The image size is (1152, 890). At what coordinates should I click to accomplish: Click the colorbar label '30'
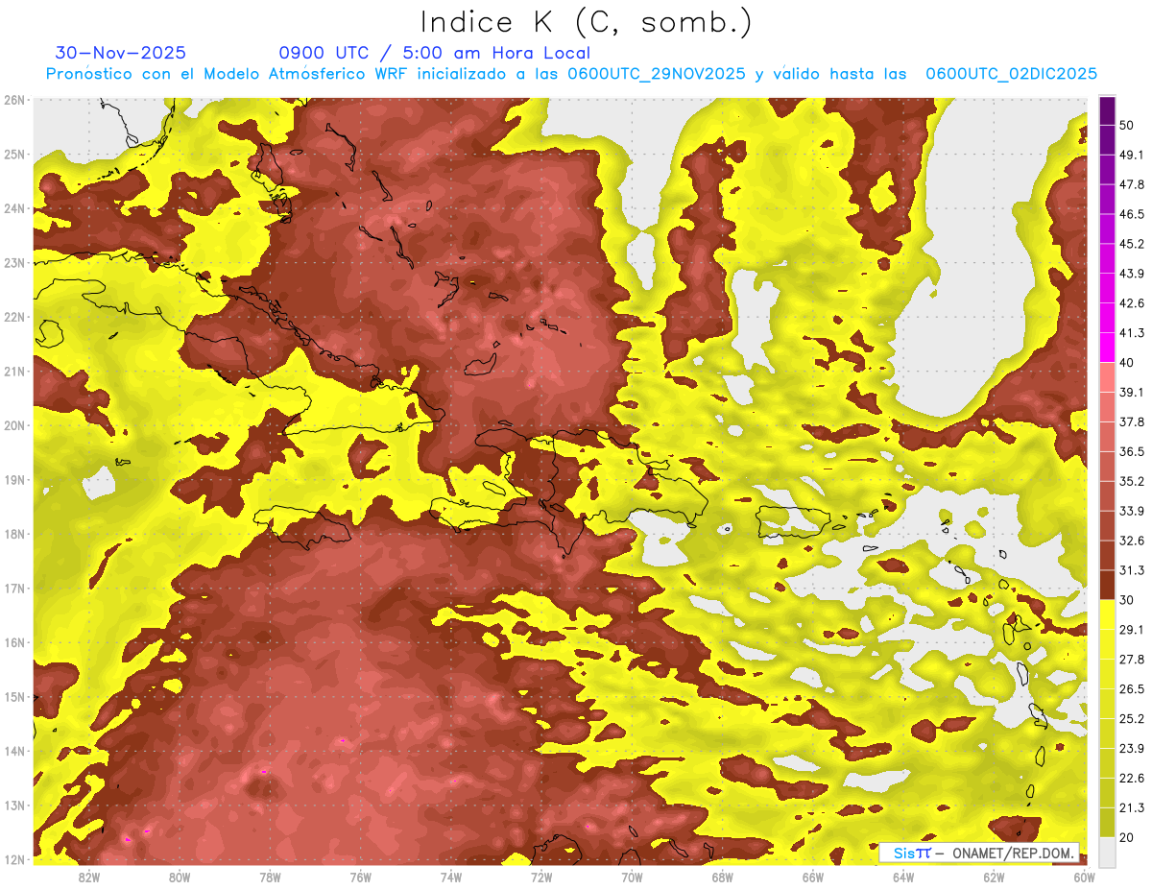1127,600
